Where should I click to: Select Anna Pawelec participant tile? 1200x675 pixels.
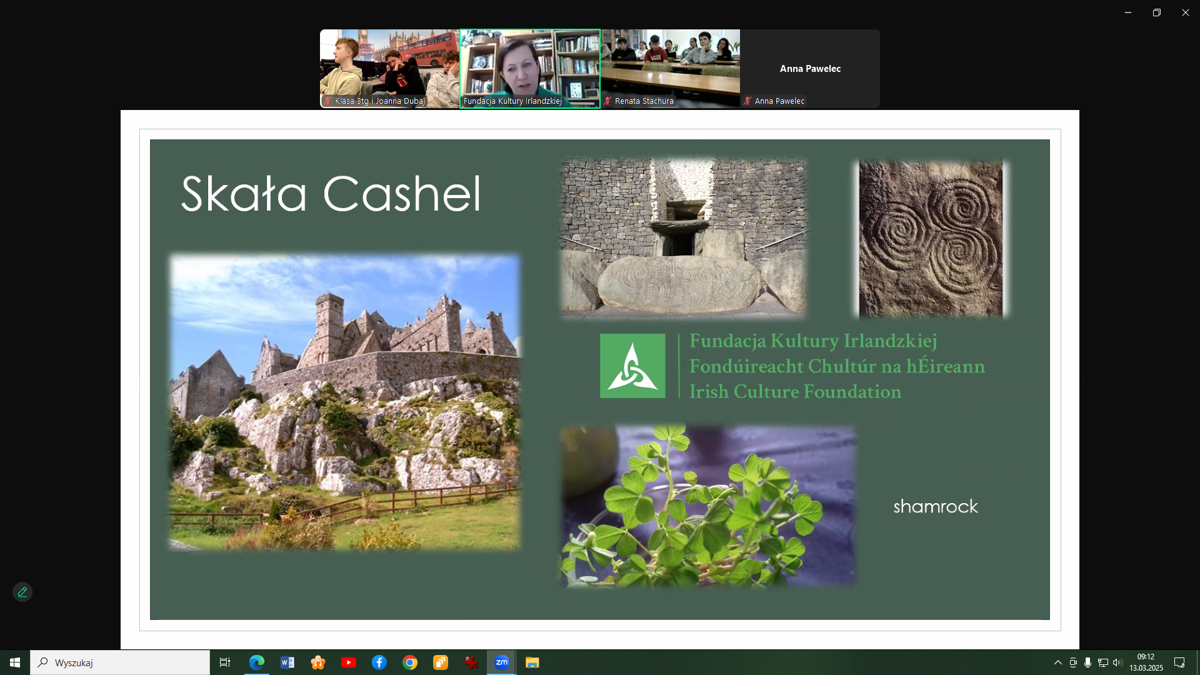(810, 68)
